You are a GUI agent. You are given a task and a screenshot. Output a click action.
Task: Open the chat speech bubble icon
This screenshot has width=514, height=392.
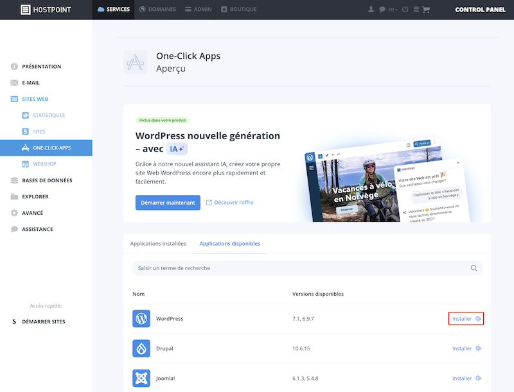pyautogui.click(x=382, y=10)
